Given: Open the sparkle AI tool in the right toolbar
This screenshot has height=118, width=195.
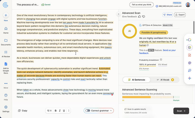Looking at the screenshot, I should (189, 78).
